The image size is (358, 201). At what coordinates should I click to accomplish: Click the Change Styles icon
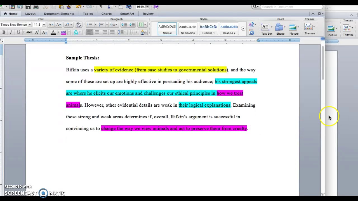(x=251, y=25)
